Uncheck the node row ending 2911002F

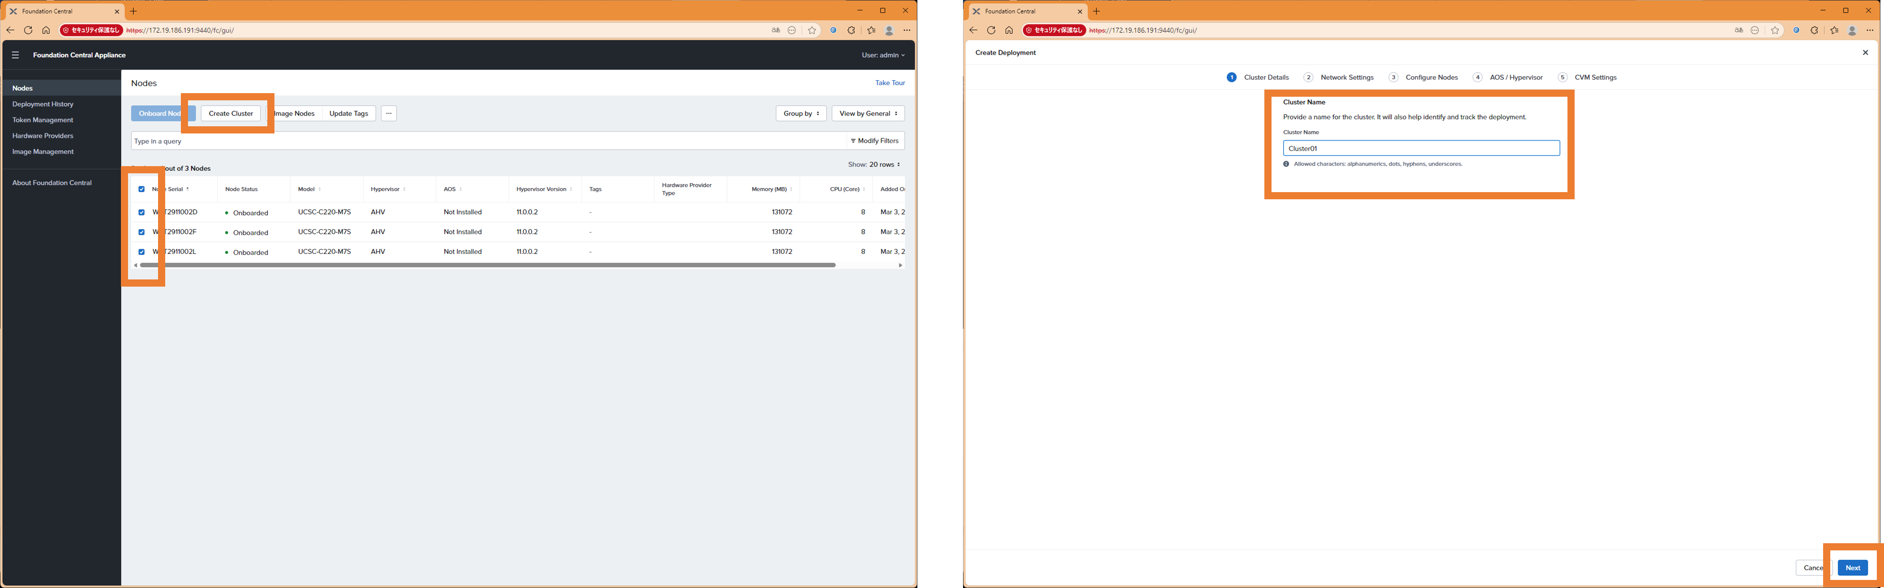pyautogui.click(x=142, y=232)
